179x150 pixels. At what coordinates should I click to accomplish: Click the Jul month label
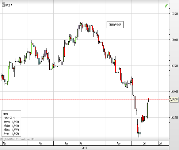pos(81,143)
